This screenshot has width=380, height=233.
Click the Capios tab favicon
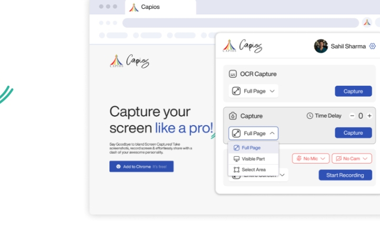pos(134,7)
